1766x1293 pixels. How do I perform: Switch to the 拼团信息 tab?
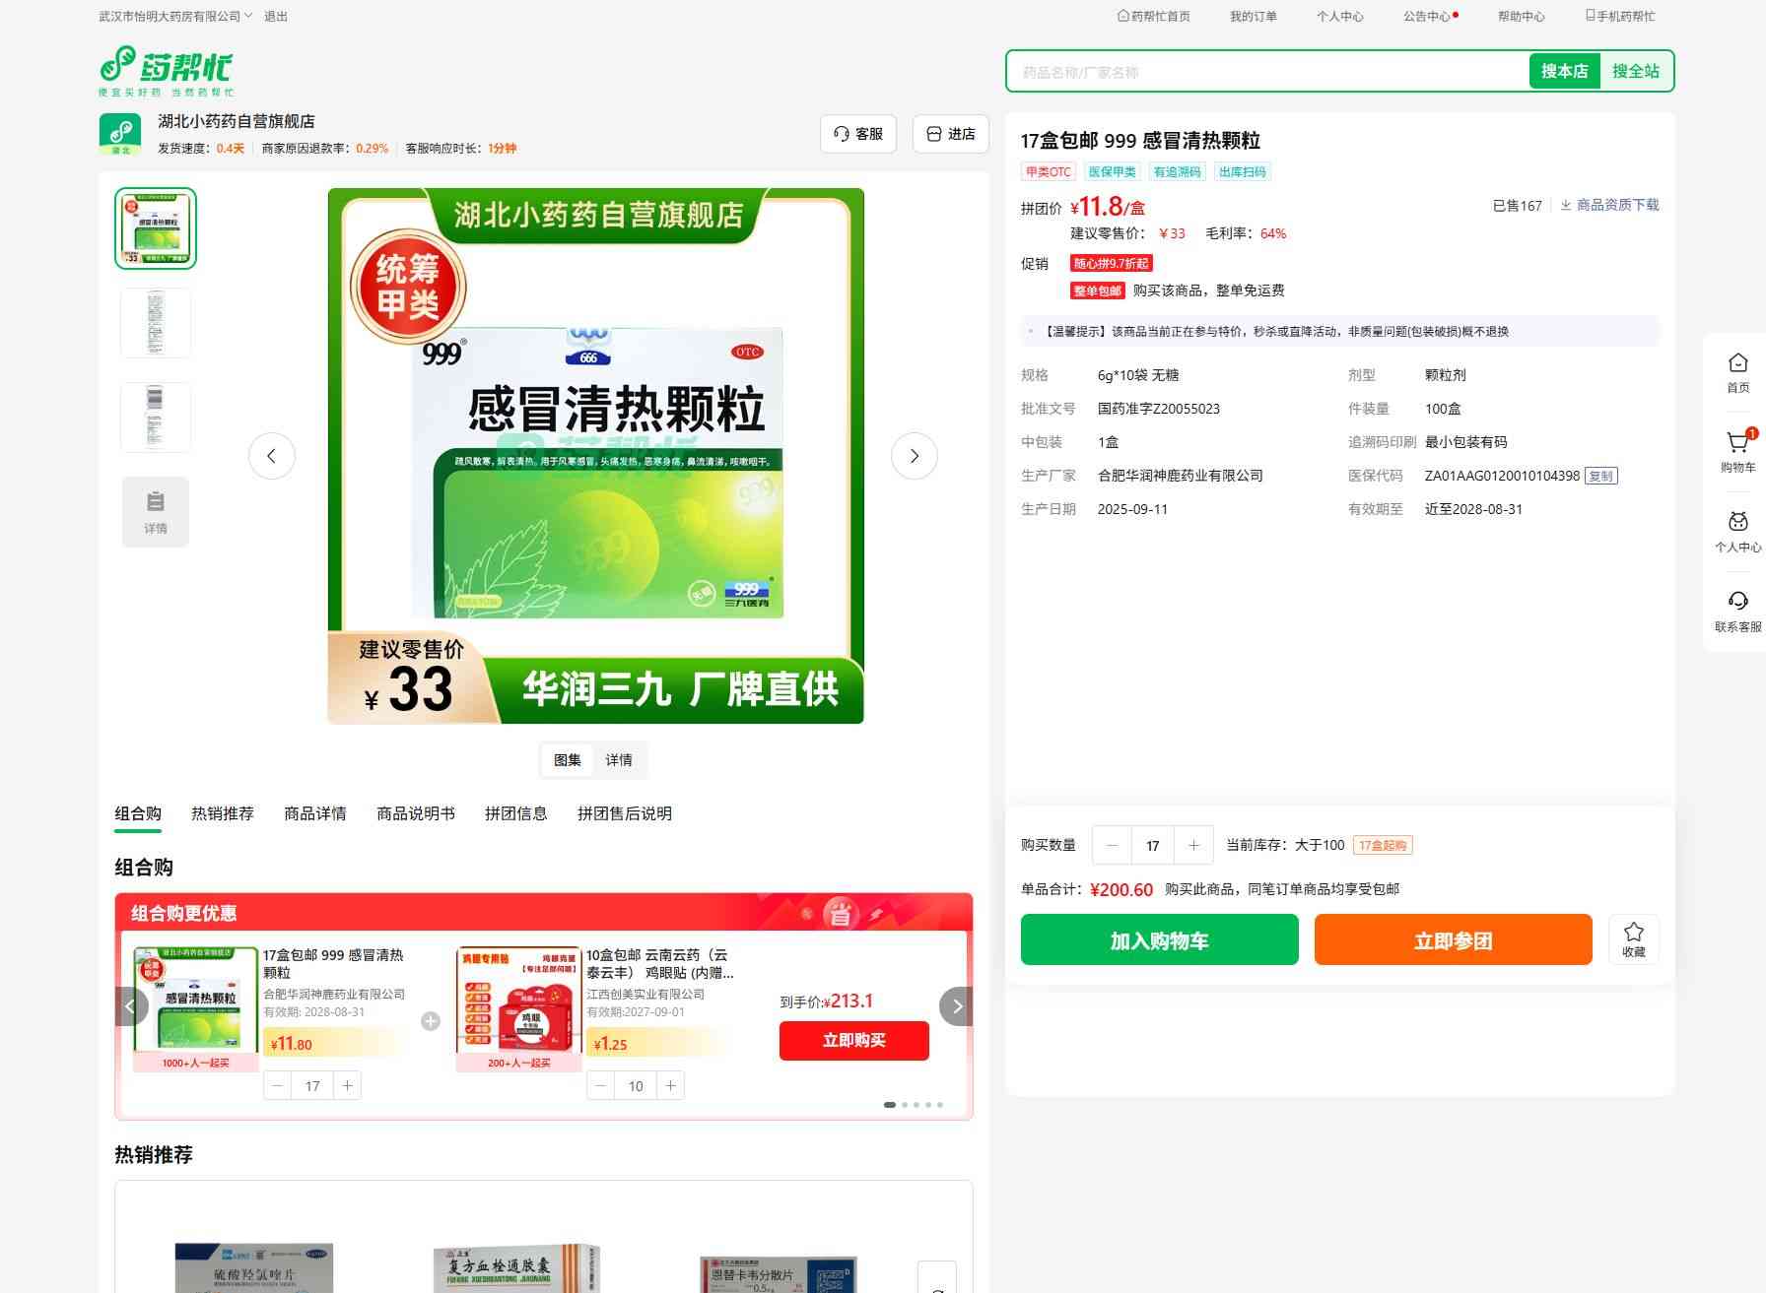515,813
